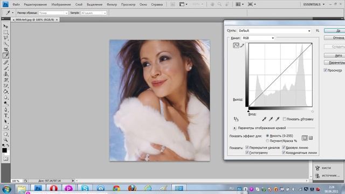The image size is (345, 194).
Task: Select the Eyedropper tool in tools panel
Action: point(6,56)
